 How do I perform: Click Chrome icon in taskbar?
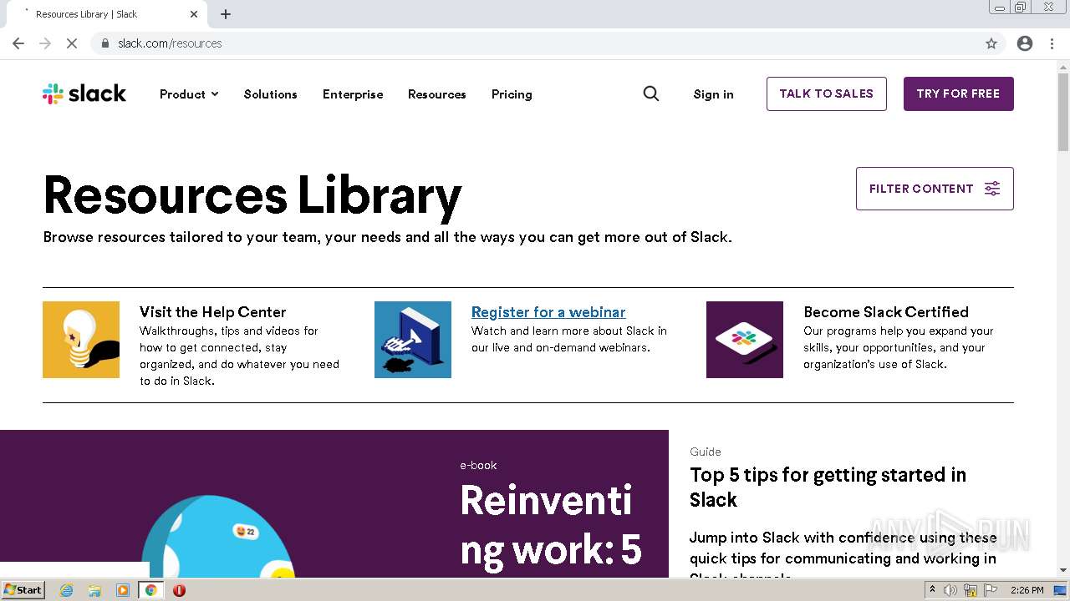click(x=151, y=590)
